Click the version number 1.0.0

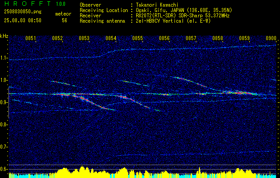tap(61, 4)
